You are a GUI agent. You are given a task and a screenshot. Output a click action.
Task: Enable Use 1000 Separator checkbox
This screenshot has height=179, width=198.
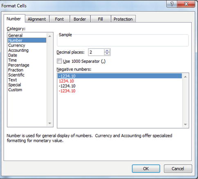[x=59, y=61]
